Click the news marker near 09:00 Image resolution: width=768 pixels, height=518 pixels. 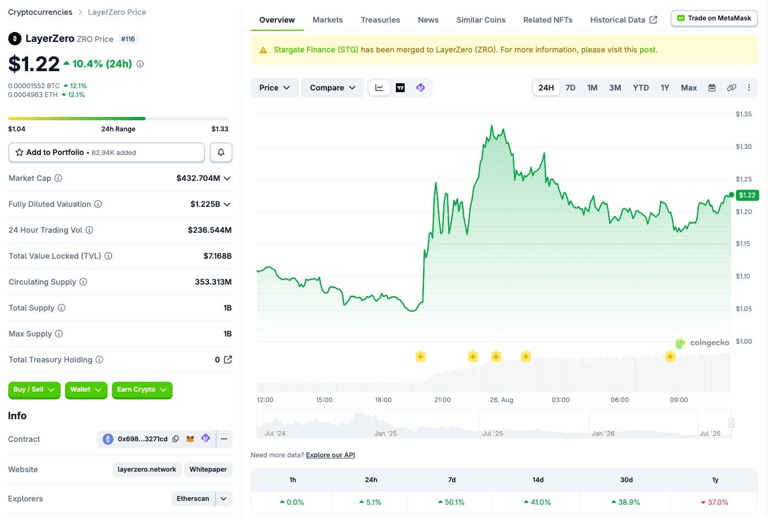(670, 356)
